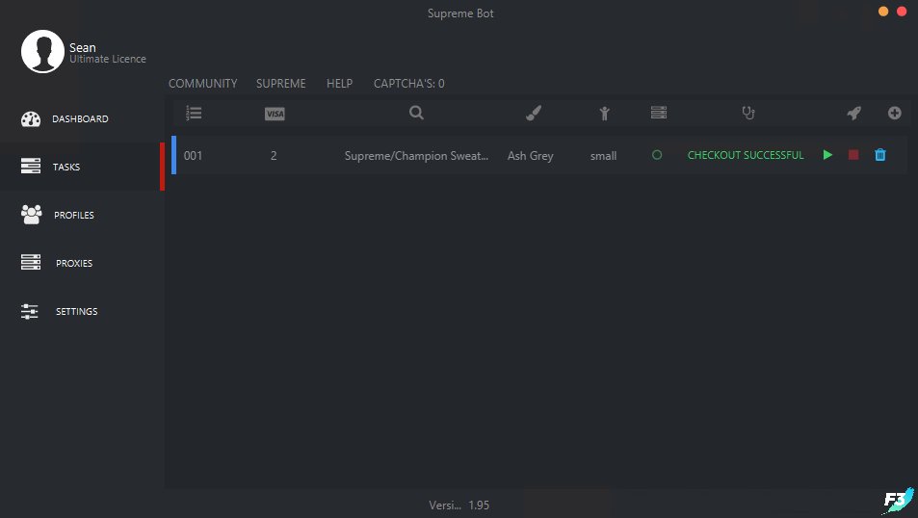Click the stethoscope status column icon
The image size is (918, 518).
pyautogui.click(x=748, y=113)
